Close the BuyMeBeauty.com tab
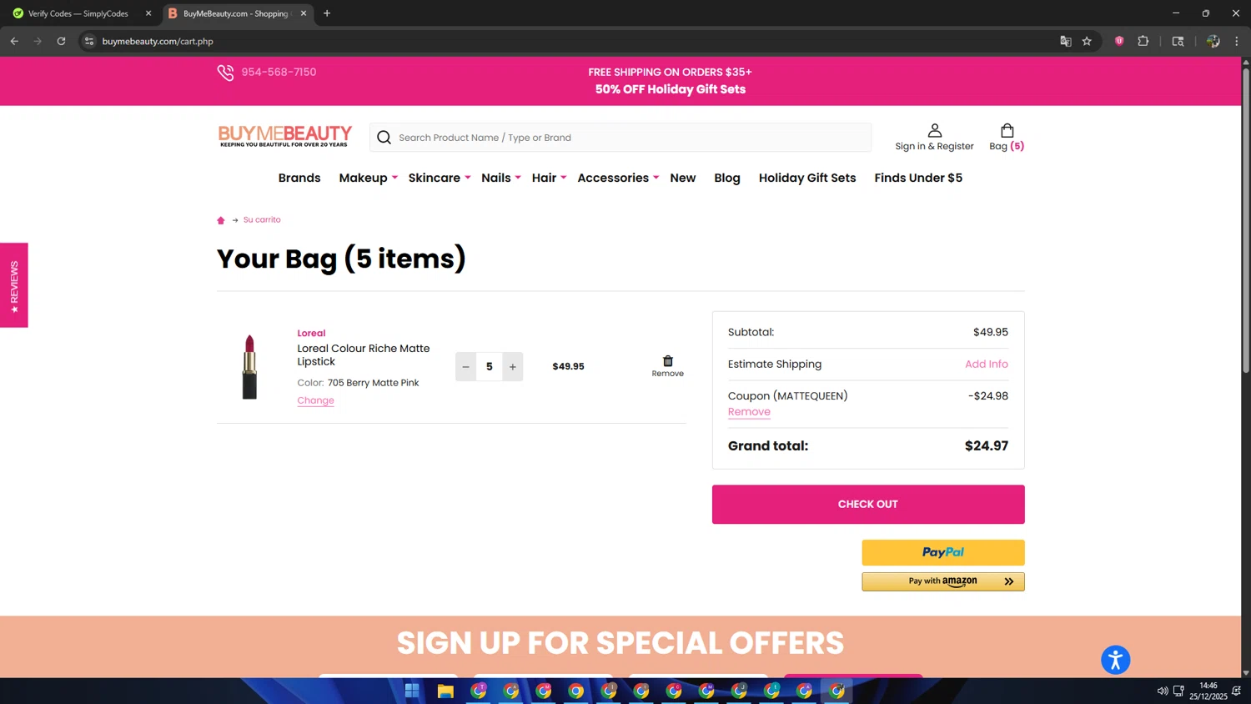The width and height of the screenshot is (1251, 704). click(304, 13)
